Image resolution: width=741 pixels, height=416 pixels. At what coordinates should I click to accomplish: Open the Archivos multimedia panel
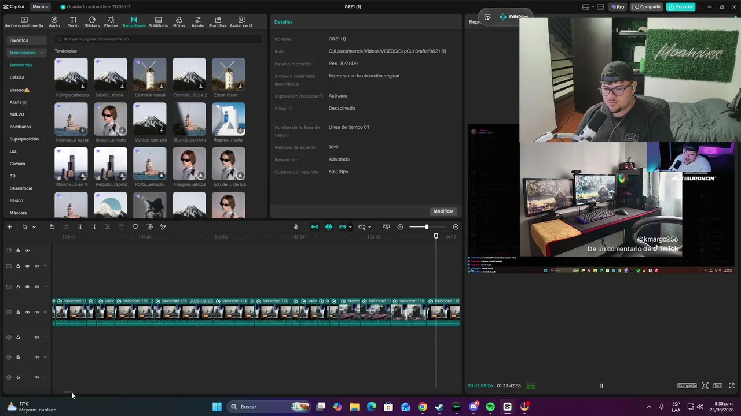(x=24, y=22)
